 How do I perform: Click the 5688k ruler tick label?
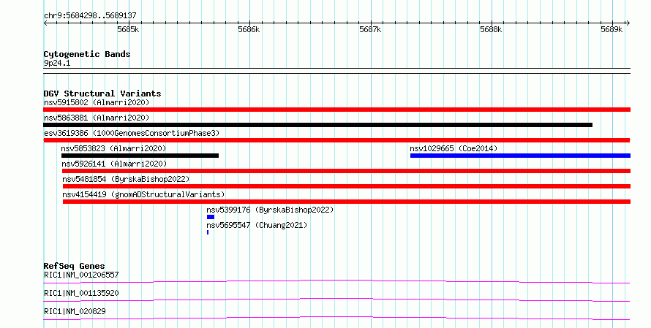pyautogui.click(x=491, y=29)
